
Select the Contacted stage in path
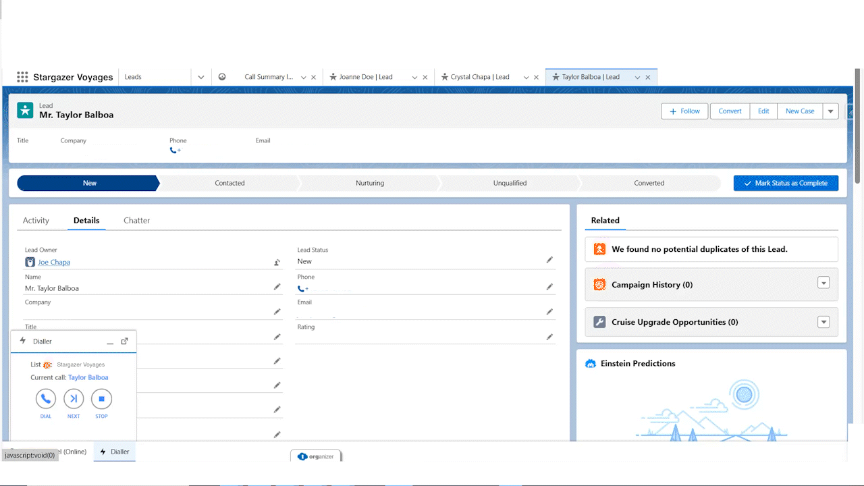tap(230, 183)
